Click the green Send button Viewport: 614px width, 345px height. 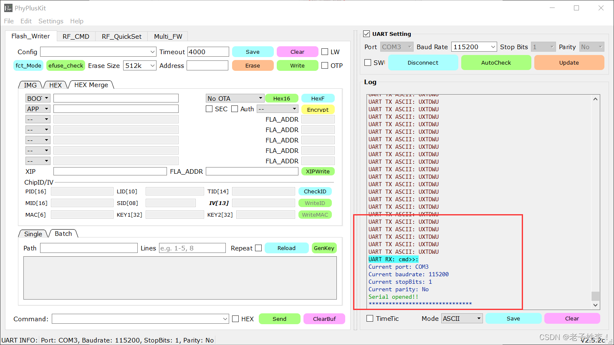(279, 319)
